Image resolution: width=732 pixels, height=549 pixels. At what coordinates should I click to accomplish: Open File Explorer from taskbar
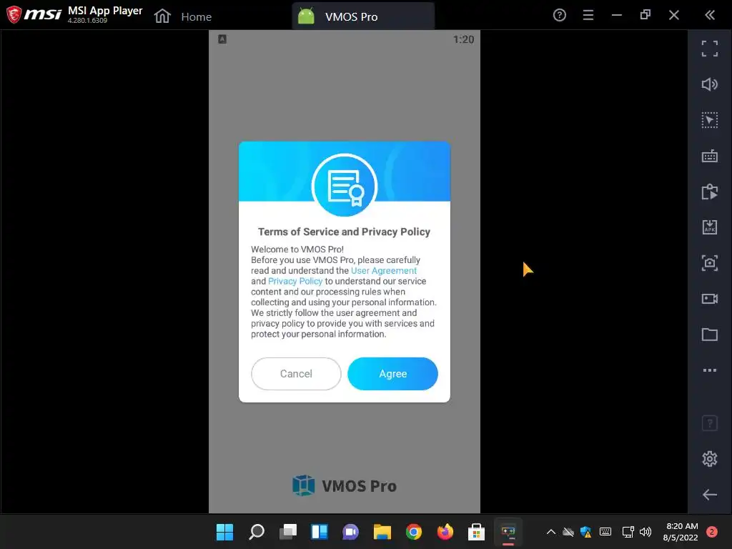(382, 532)
